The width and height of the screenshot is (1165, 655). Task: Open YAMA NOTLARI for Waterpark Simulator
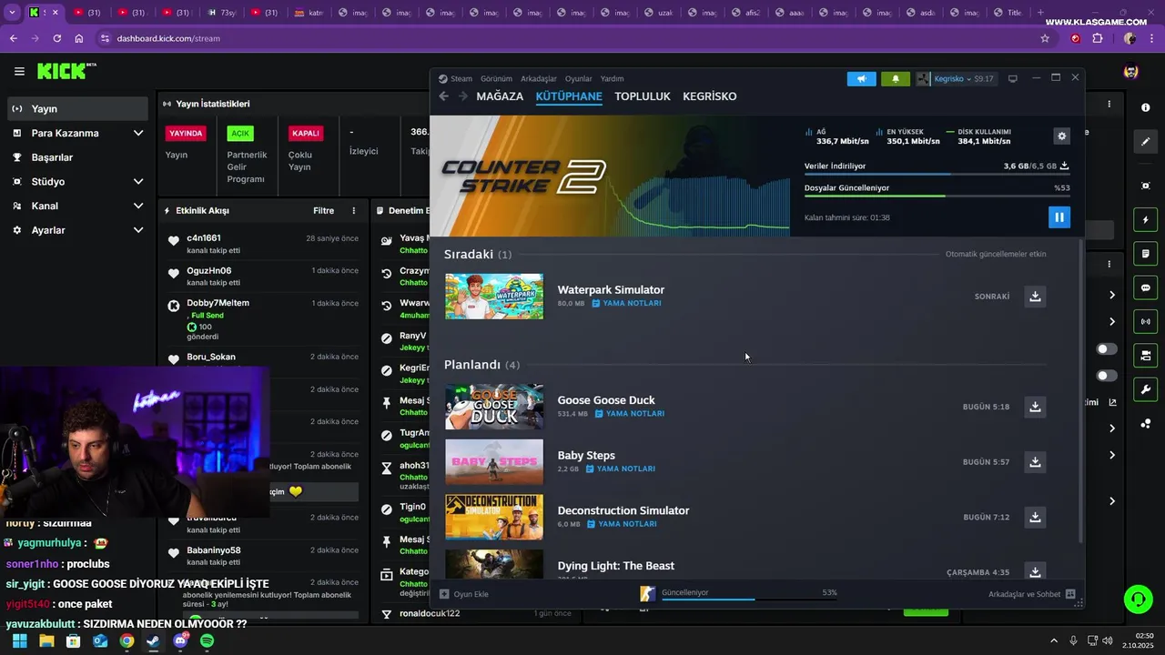[626, 303]
